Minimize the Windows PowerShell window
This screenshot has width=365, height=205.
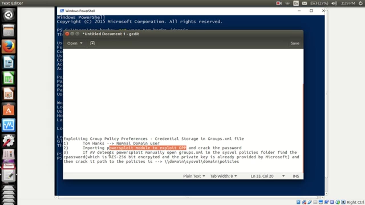tap(299, 11)
